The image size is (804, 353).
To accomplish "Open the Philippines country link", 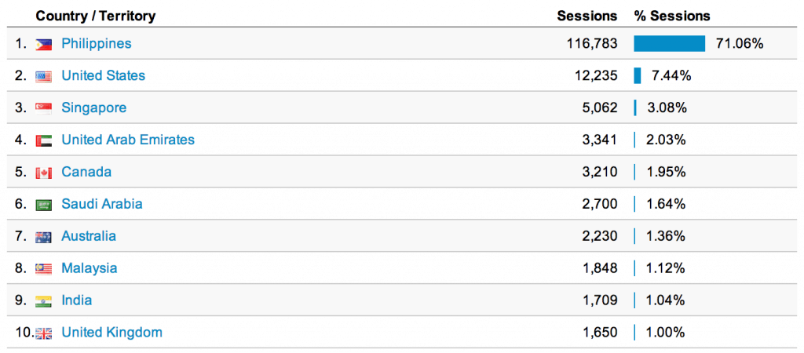I will click(97, 44).
